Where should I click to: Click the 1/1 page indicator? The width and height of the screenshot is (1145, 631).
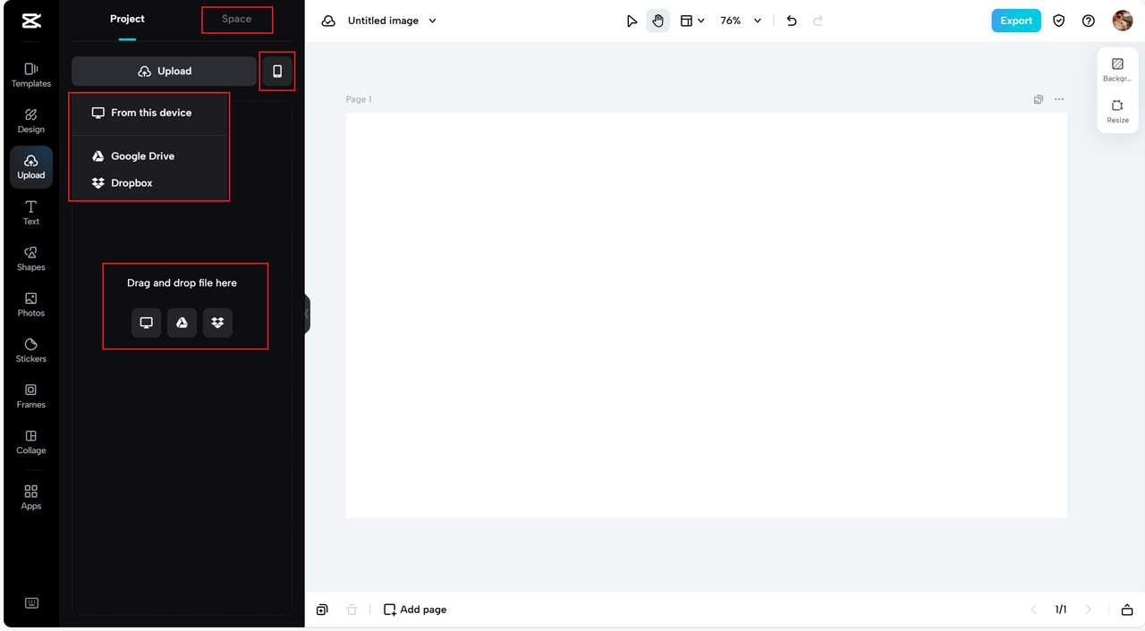tap(1061, 610)
